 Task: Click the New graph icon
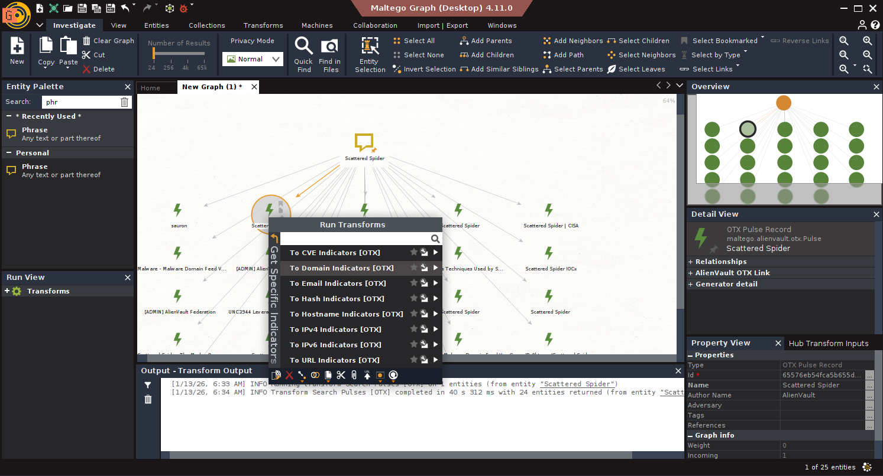17,47
